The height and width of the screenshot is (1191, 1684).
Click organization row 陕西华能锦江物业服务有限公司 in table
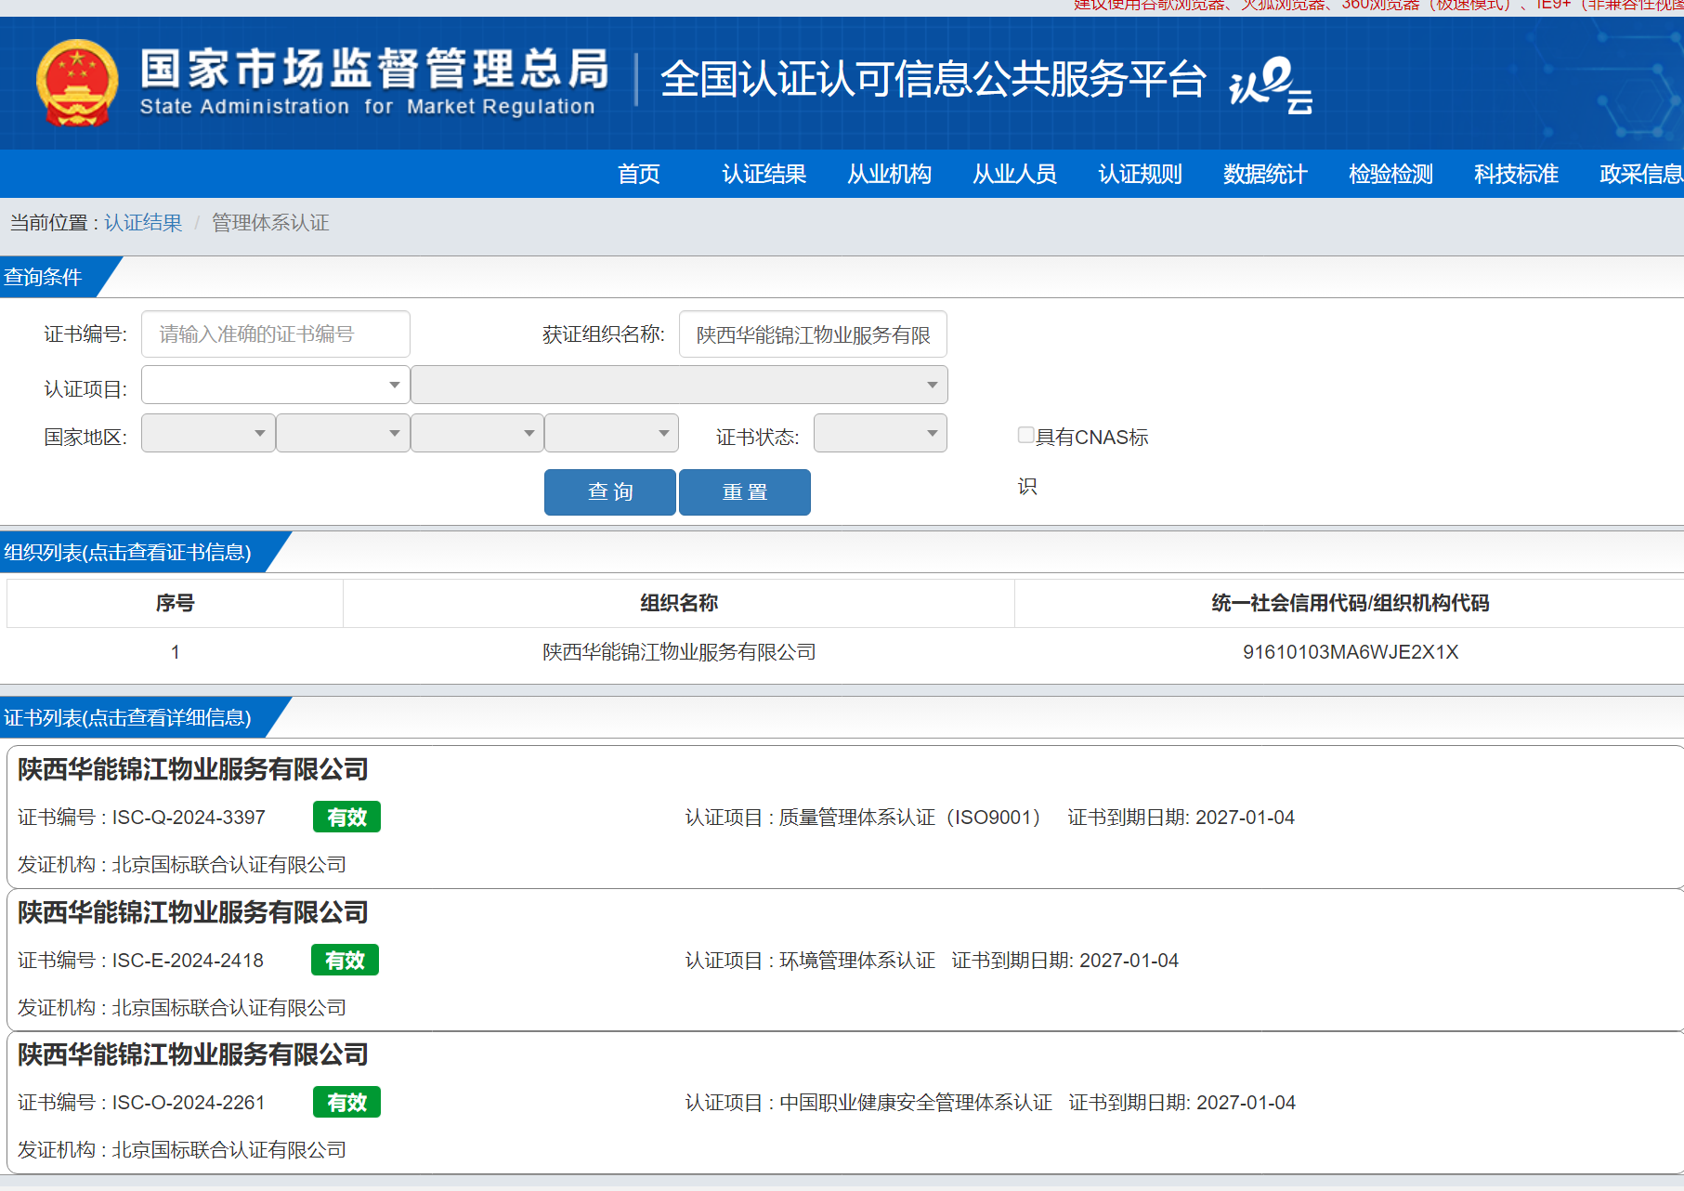[679, 652]
